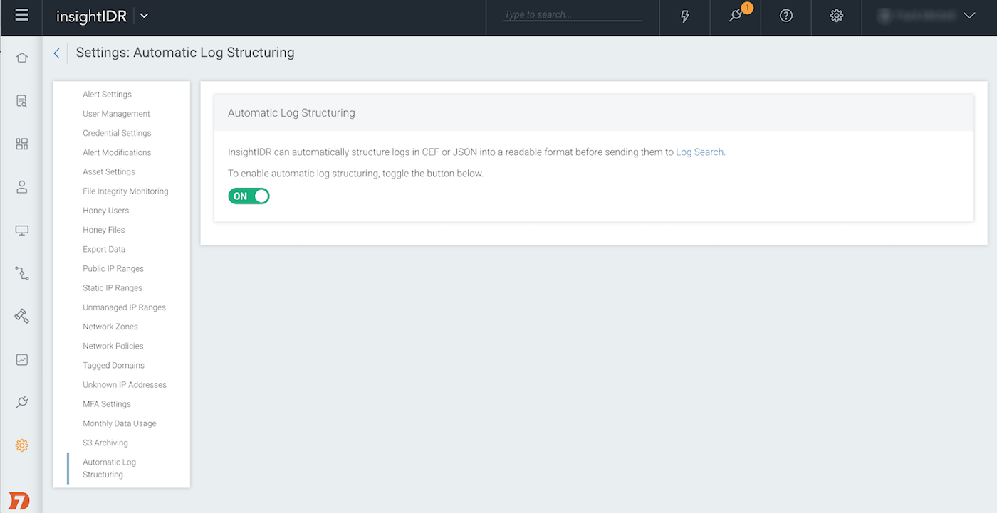Turn off the Automatic Log Structuring toggle

249,196
